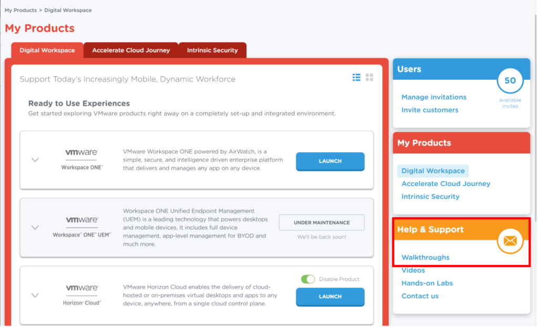Open Invite customers link
Viewport: 538px width, 327px height.
(x=430, y=110)
